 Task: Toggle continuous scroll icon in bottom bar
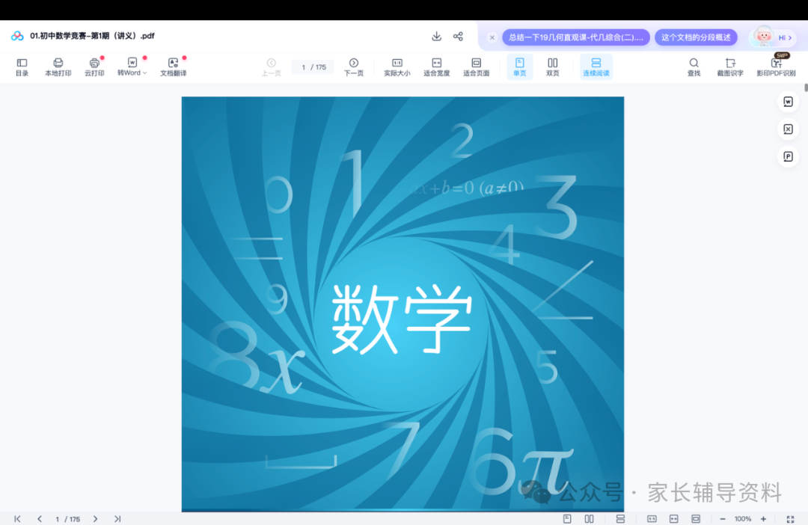620,519
